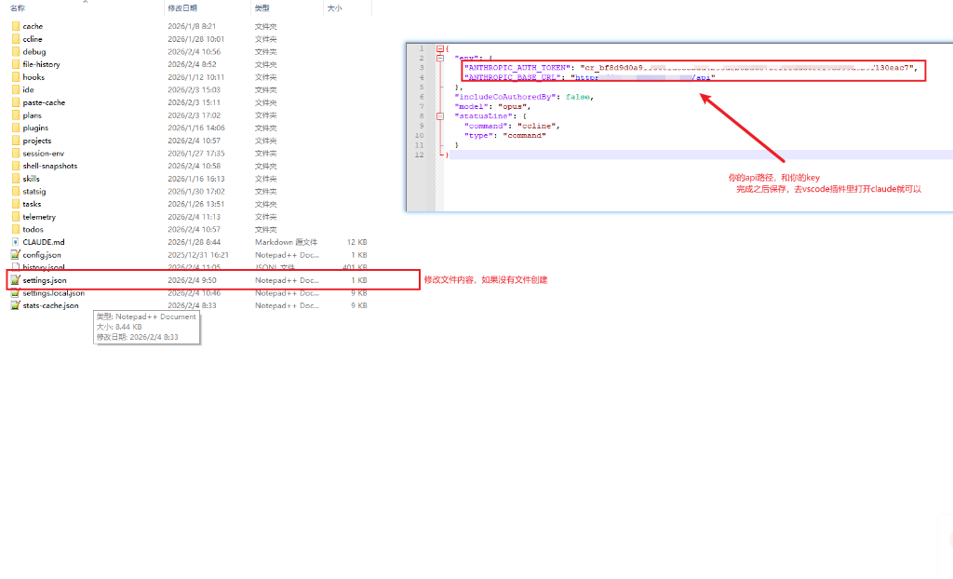Click the 大小 column header
953x579 pixels.
334,7
